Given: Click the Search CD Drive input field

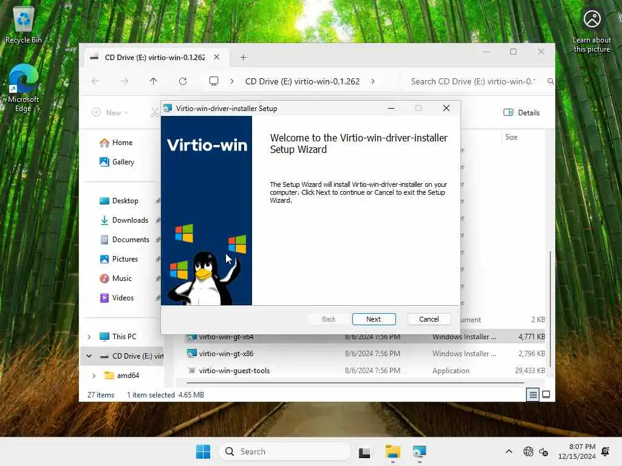Looking at the screenshot, I should (x=473, y=81).
